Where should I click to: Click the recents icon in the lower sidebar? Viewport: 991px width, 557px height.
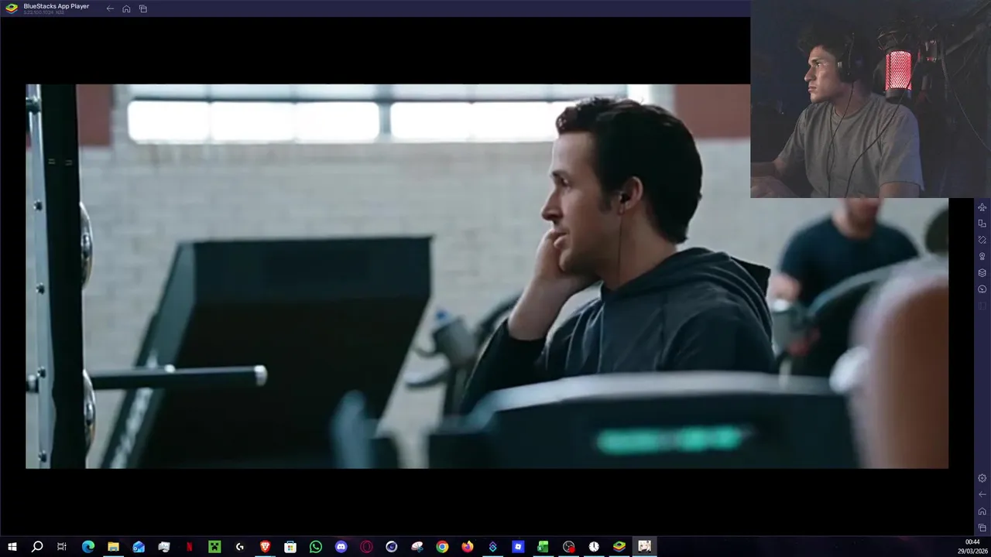982,528
